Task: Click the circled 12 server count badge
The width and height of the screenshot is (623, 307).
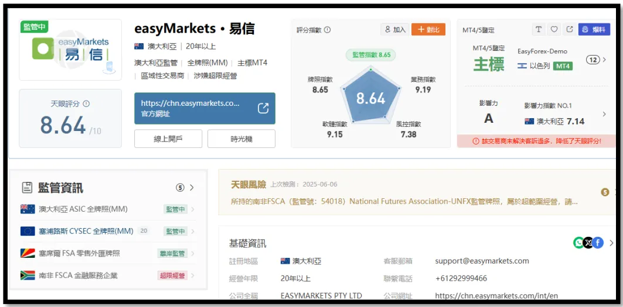Action: click(x=593, y=60)
